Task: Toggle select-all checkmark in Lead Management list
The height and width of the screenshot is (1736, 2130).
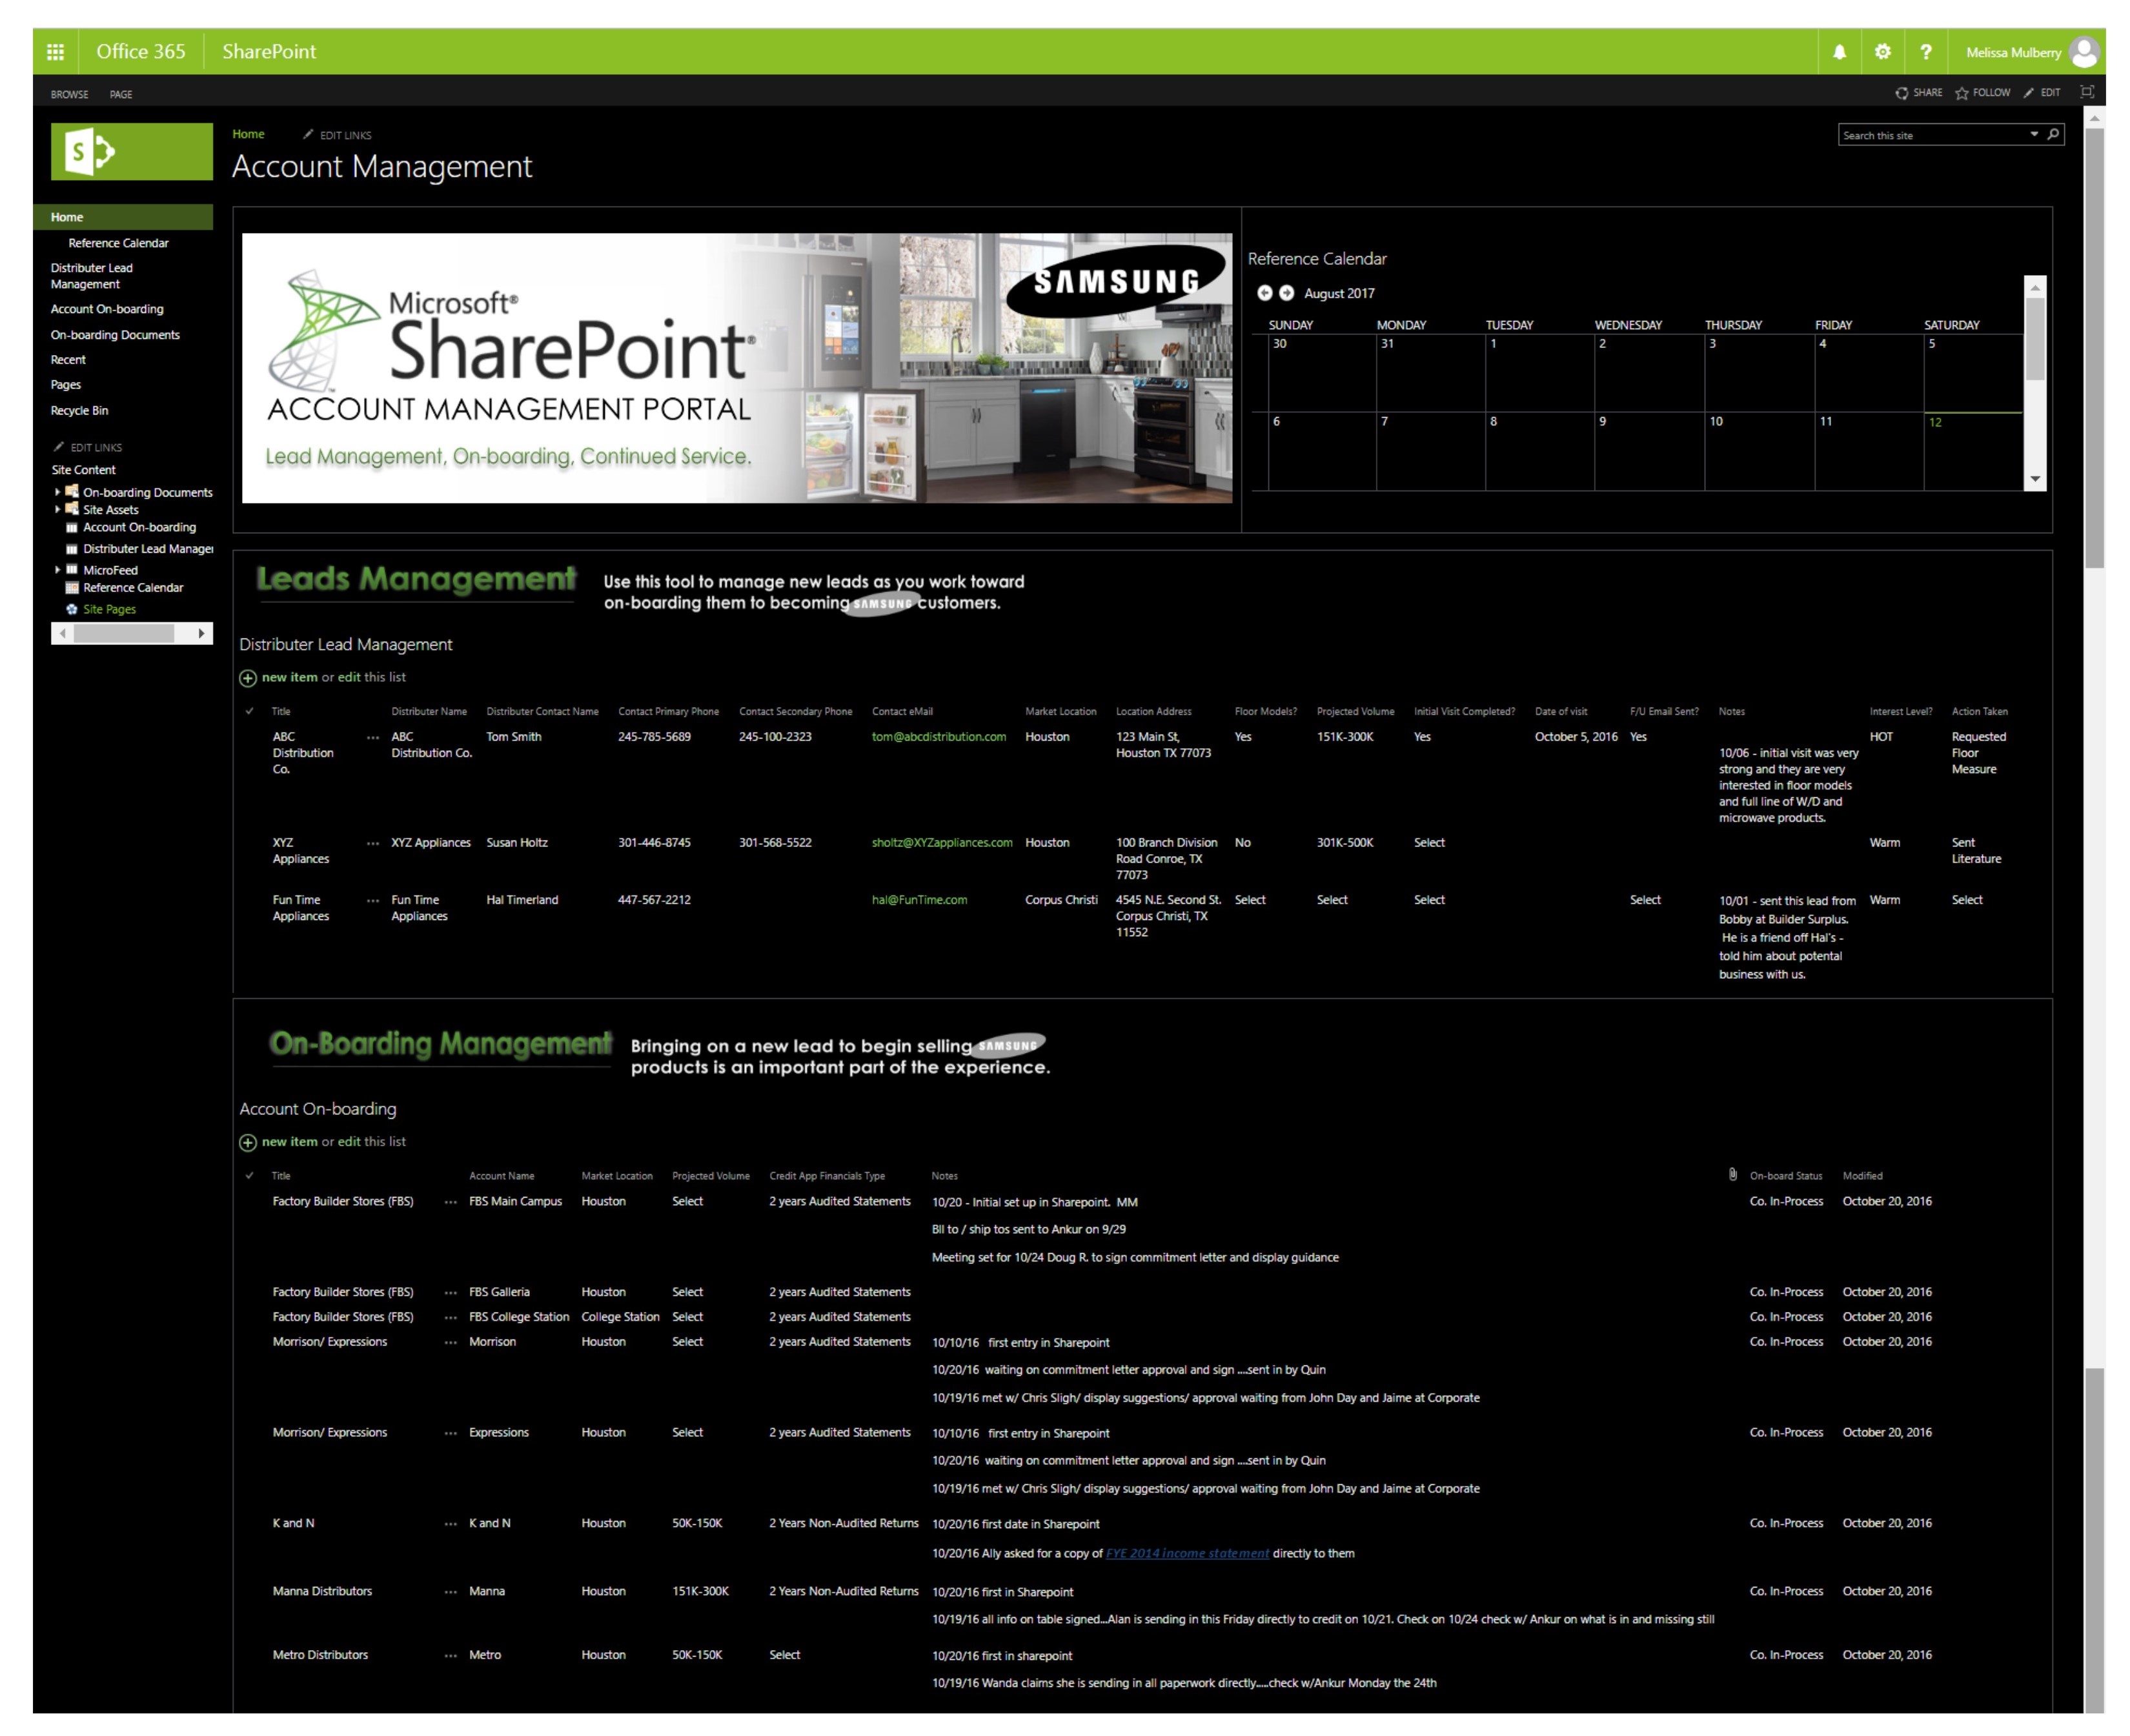Action: (249, 711)
